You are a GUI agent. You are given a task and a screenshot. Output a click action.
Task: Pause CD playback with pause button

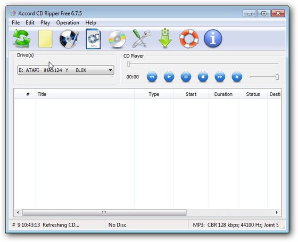point(186,77)
